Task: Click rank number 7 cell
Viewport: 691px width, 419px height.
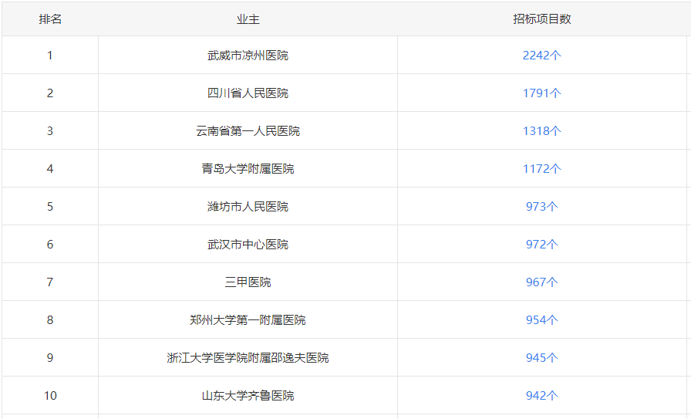Action: point(50,282)
